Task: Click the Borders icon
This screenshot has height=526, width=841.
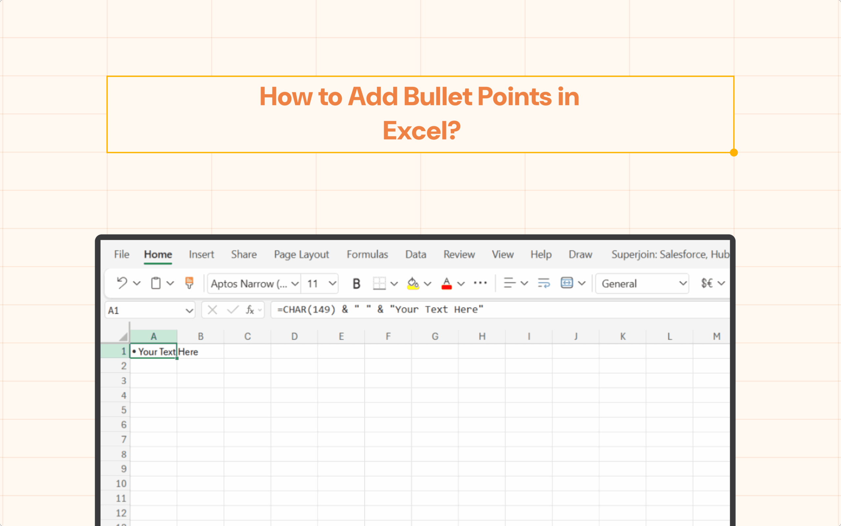Action: 379,283
